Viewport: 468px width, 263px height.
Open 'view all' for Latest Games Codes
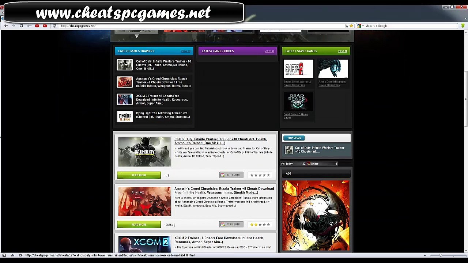pyautogui.click(x=269, y=51)
